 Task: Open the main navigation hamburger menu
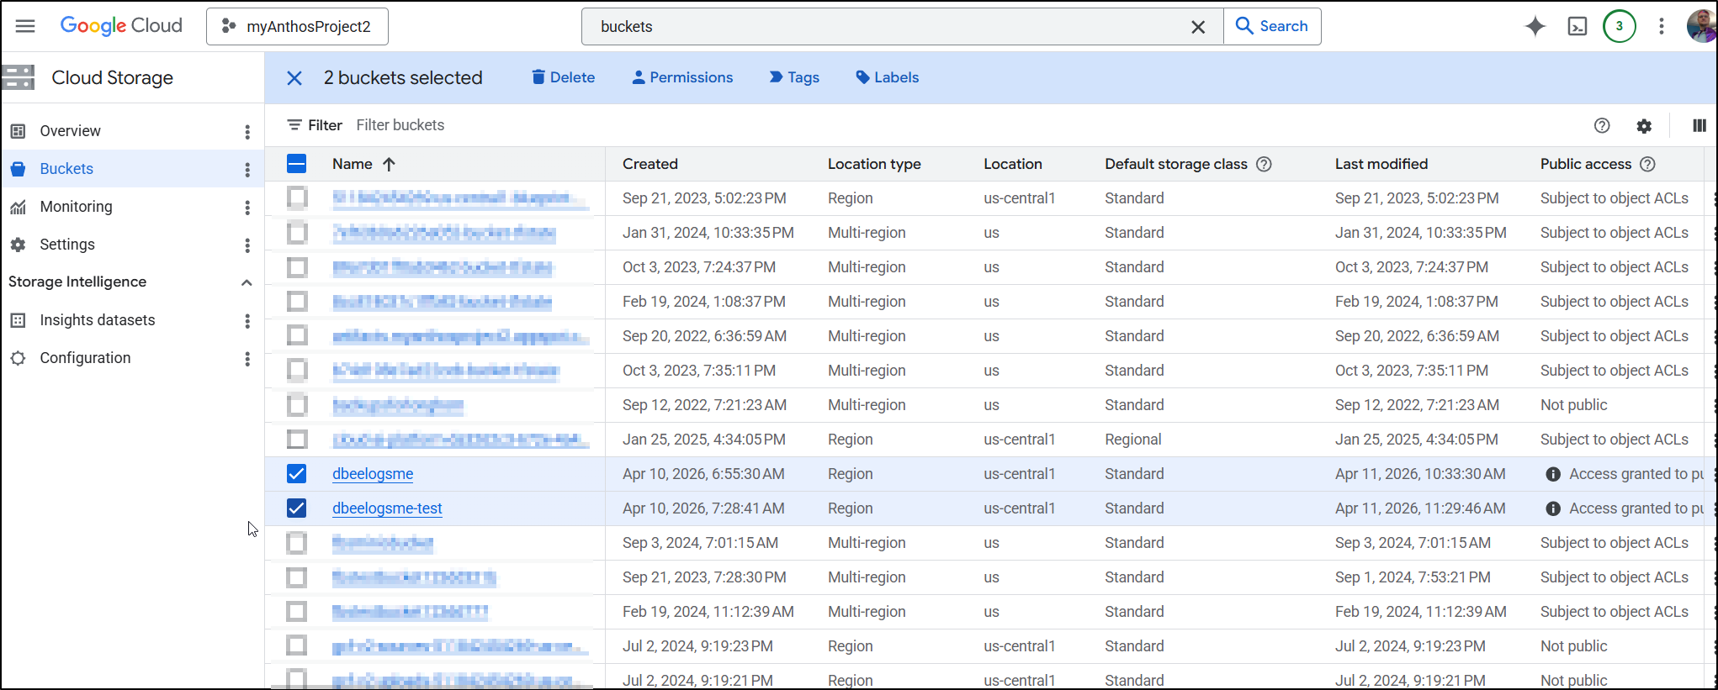(25, 26)
